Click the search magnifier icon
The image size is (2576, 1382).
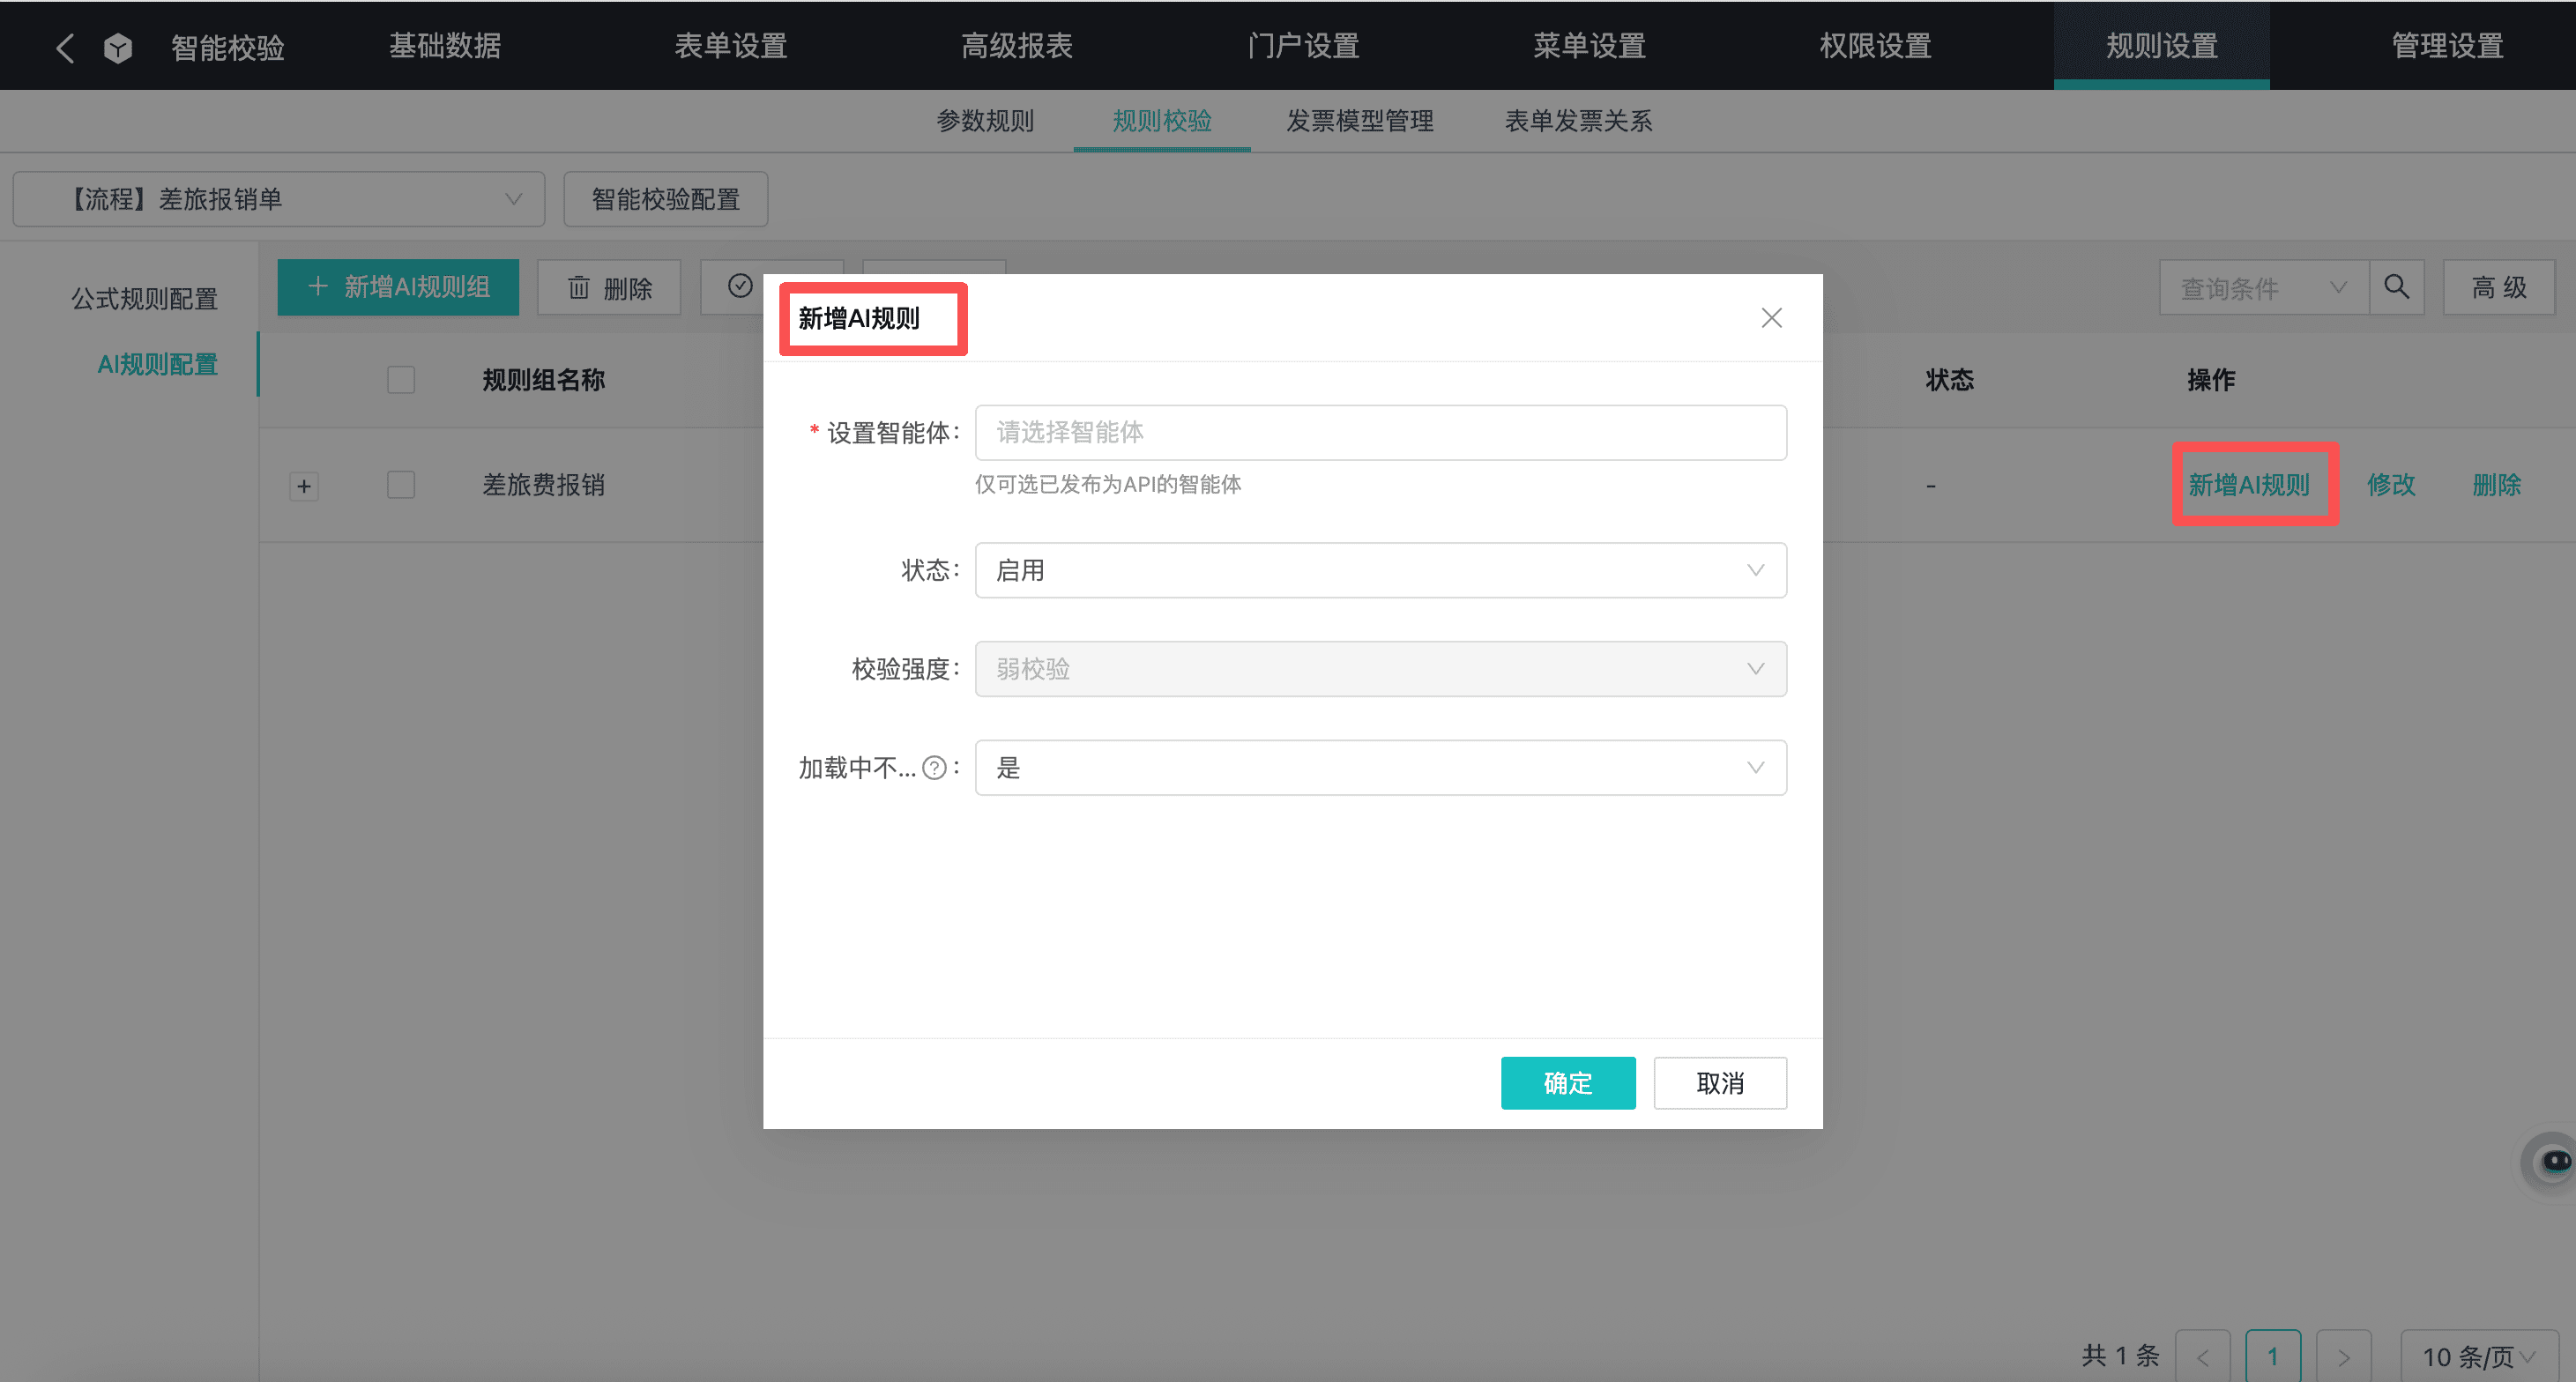coord(2396,288)
